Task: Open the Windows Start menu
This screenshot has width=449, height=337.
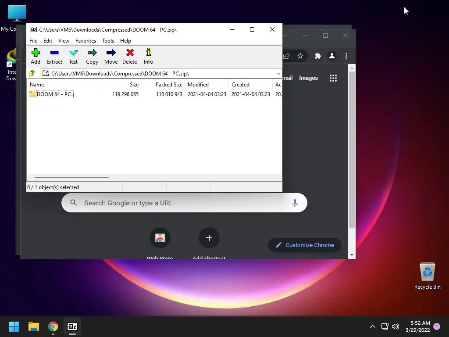Action: click(14, 326)
